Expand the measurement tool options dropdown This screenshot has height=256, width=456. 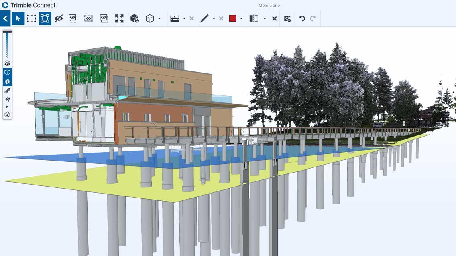pyautogui.click(x=184, y=18)
